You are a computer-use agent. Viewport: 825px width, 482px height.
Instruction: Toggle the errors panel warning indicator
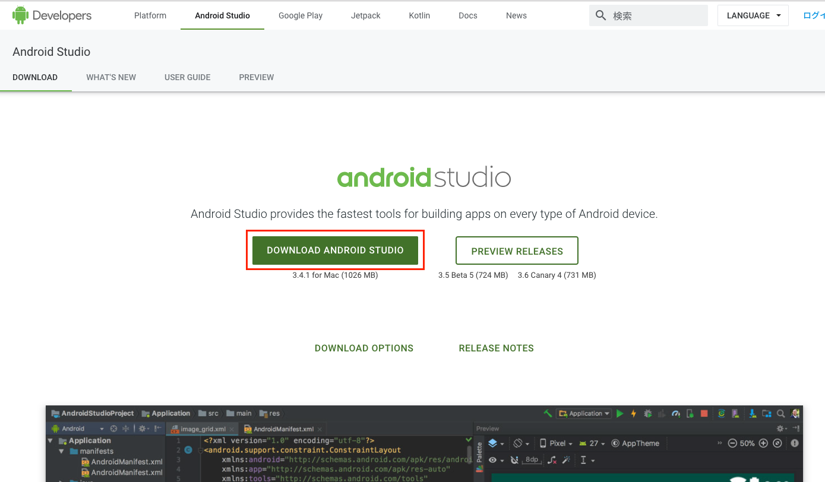click(794, 443)
